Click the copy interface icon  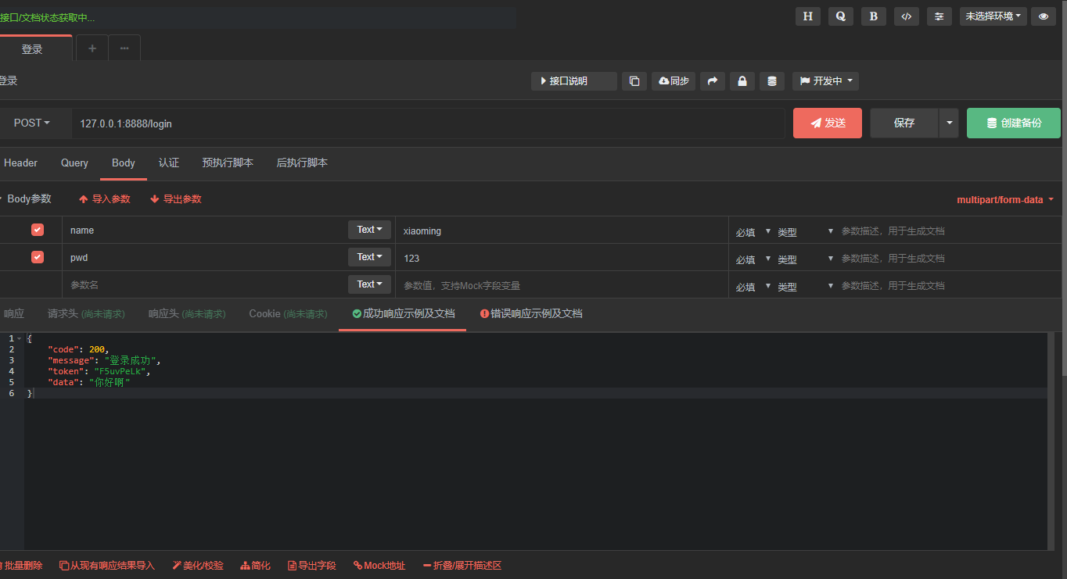(634, 80)
